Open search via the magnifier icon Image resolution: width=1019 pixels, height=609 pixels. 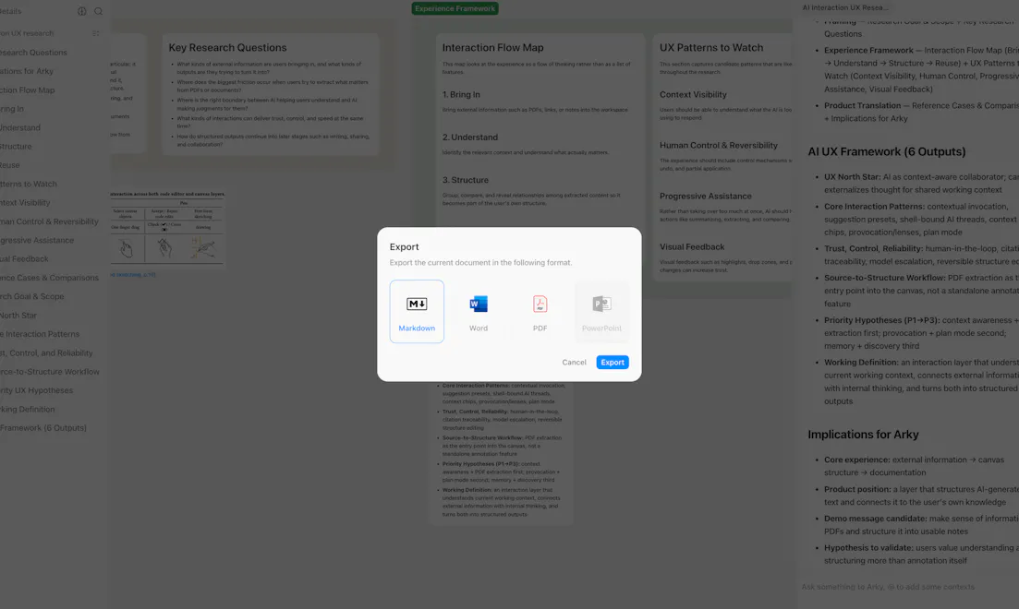coord(98,11)
